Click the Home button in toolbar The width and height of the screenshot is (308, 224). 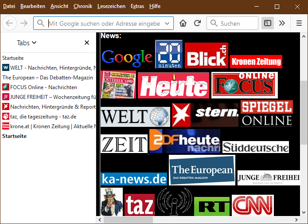pos(183,24)
